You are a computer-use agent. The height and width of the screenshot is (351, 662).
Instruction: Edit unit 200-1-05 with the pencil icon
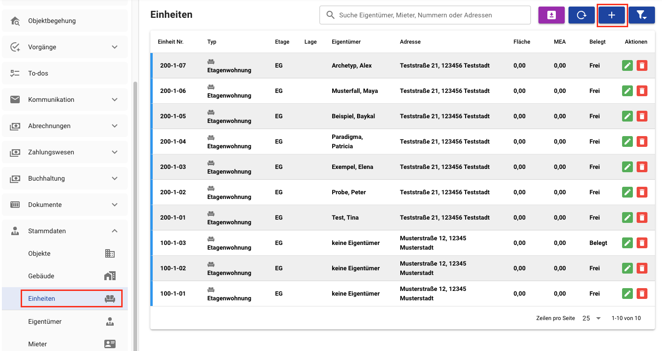[x=627, y=116]
